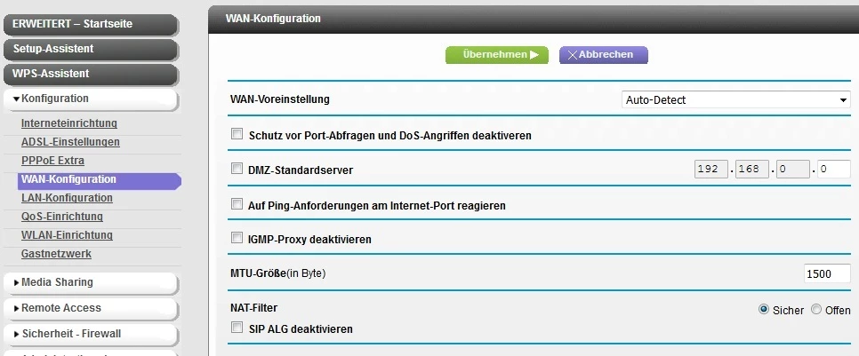Image resolution: width=859 pixels, height=356 pixels.
Task: Enable Schutz vor Port-Abfragen deaktivieren checkbox
Action: tap(237, 135)
